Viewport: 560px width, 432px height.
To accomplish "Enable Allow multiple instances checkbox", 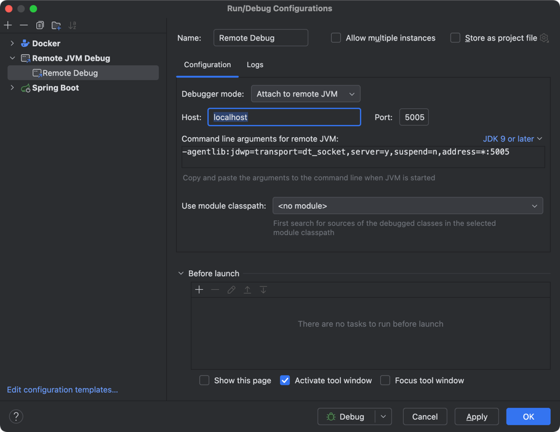I will tap(336, 38).
